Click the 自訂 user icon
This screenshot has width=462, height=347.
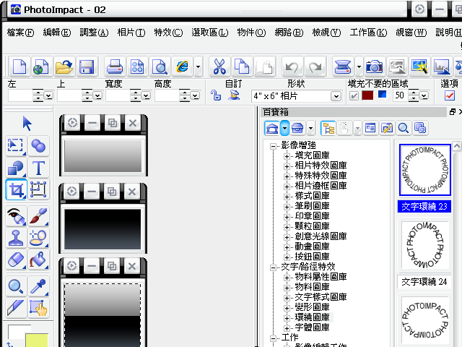coord(234,95)
